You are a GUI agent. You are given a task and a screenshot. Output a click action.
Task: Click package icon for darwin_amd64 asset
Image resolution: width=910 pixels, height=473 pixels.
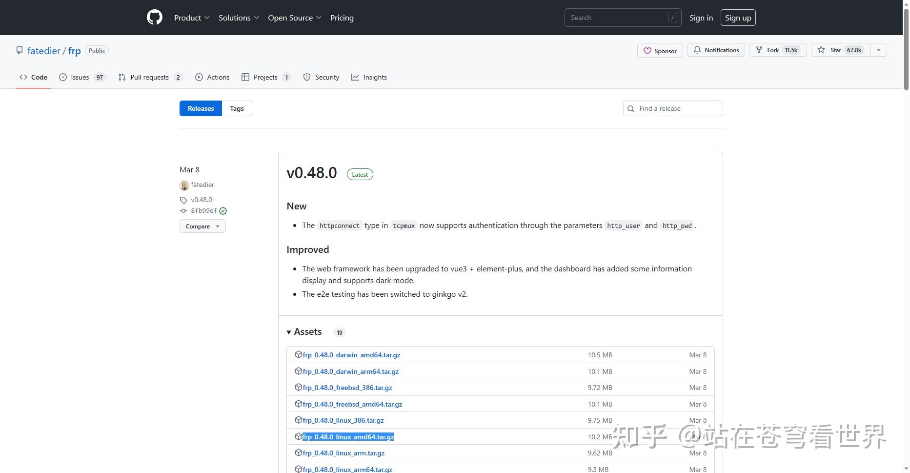click(x=299, y=354)
